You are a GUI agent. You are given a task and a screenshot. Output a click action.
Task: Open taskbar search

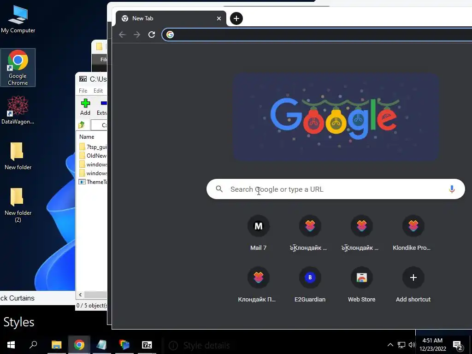click(33, 345)
